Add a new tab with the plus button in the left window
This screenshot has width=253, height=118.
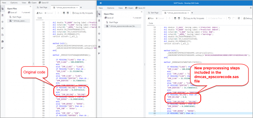coord(81,7)
